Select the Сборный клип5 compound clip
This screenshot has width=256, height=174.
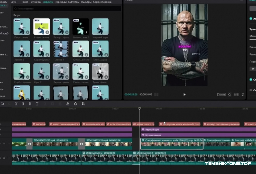click(194, 158)
